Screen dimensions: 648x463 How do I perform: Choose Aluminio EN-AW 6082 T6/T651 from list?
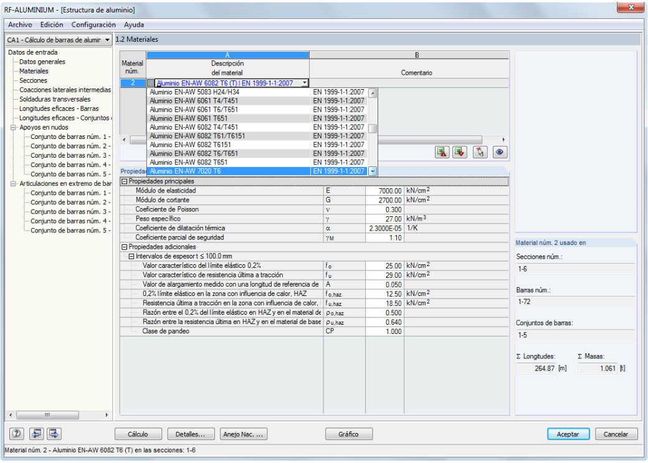click(257, 153)
